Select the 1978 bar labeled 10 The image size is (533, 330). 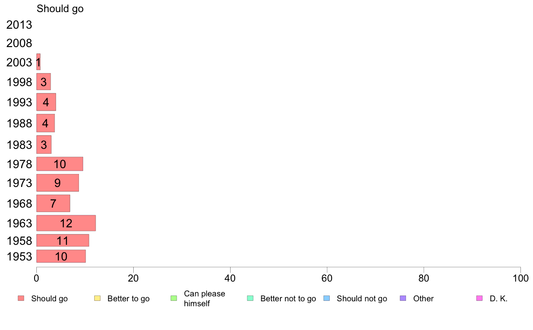(60, 164)
